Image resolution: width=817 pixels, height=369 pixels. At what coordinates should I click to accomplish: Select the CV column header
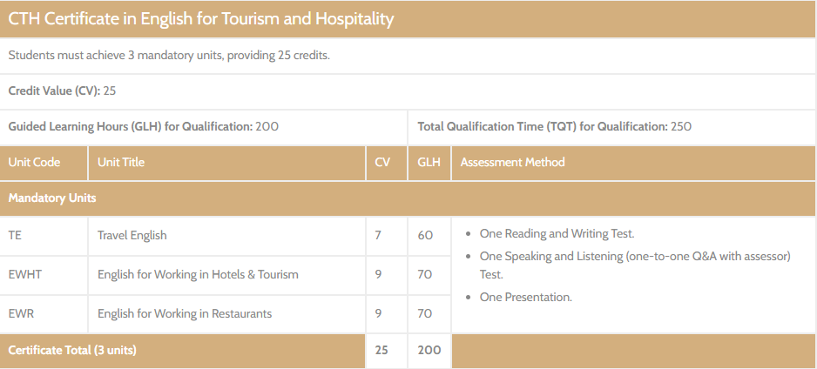382,162
